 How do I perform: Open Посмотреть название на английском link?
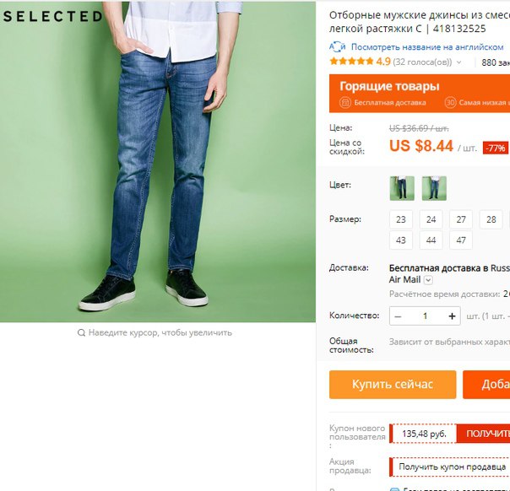427,47
